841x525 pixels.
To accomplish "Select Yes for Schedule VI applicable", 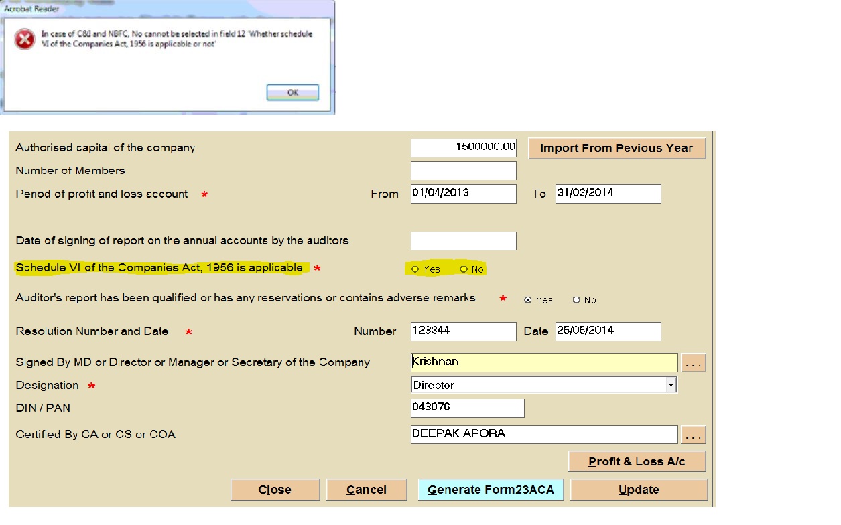I will tap(415, 269).
